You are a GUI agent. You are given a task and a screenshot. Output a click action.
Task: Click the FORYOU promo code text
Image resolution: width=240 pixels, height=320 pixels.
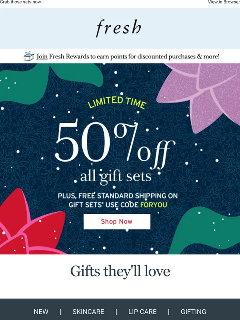pyautogui.click(x=154, y=205)
